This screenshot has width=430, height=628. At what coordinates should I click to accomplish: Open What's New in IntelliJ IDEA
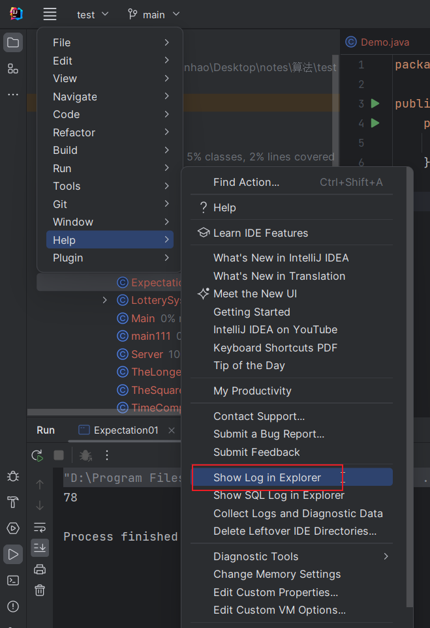coord(291,258)
